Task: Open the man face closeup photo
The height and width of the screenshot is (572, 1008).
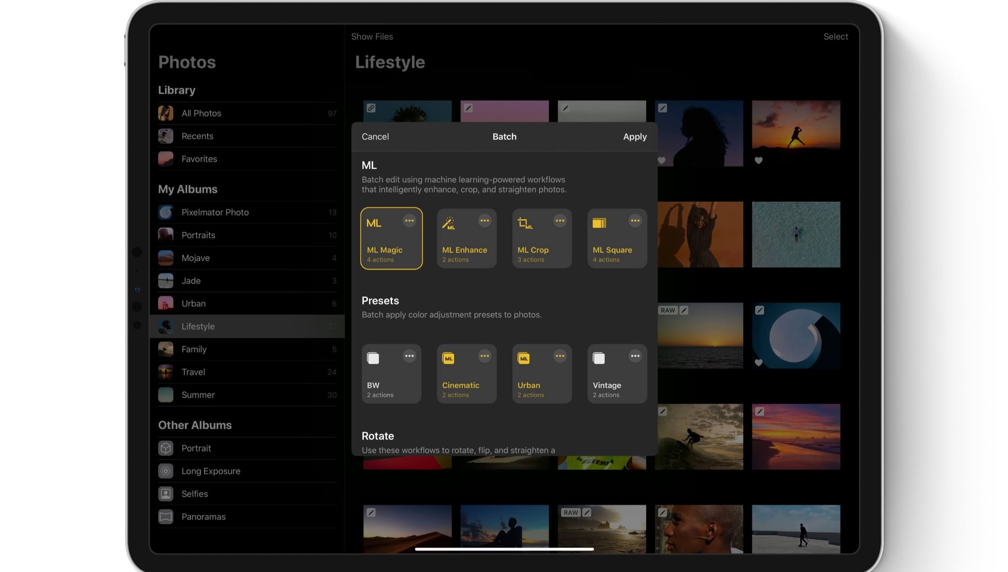Action: tap(699, 529)
